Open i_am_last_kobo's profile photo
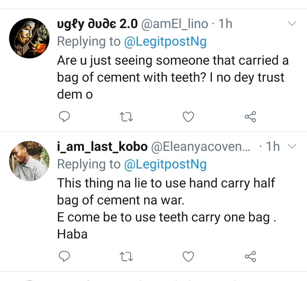The image size is (307, 281). coord(29,161)
